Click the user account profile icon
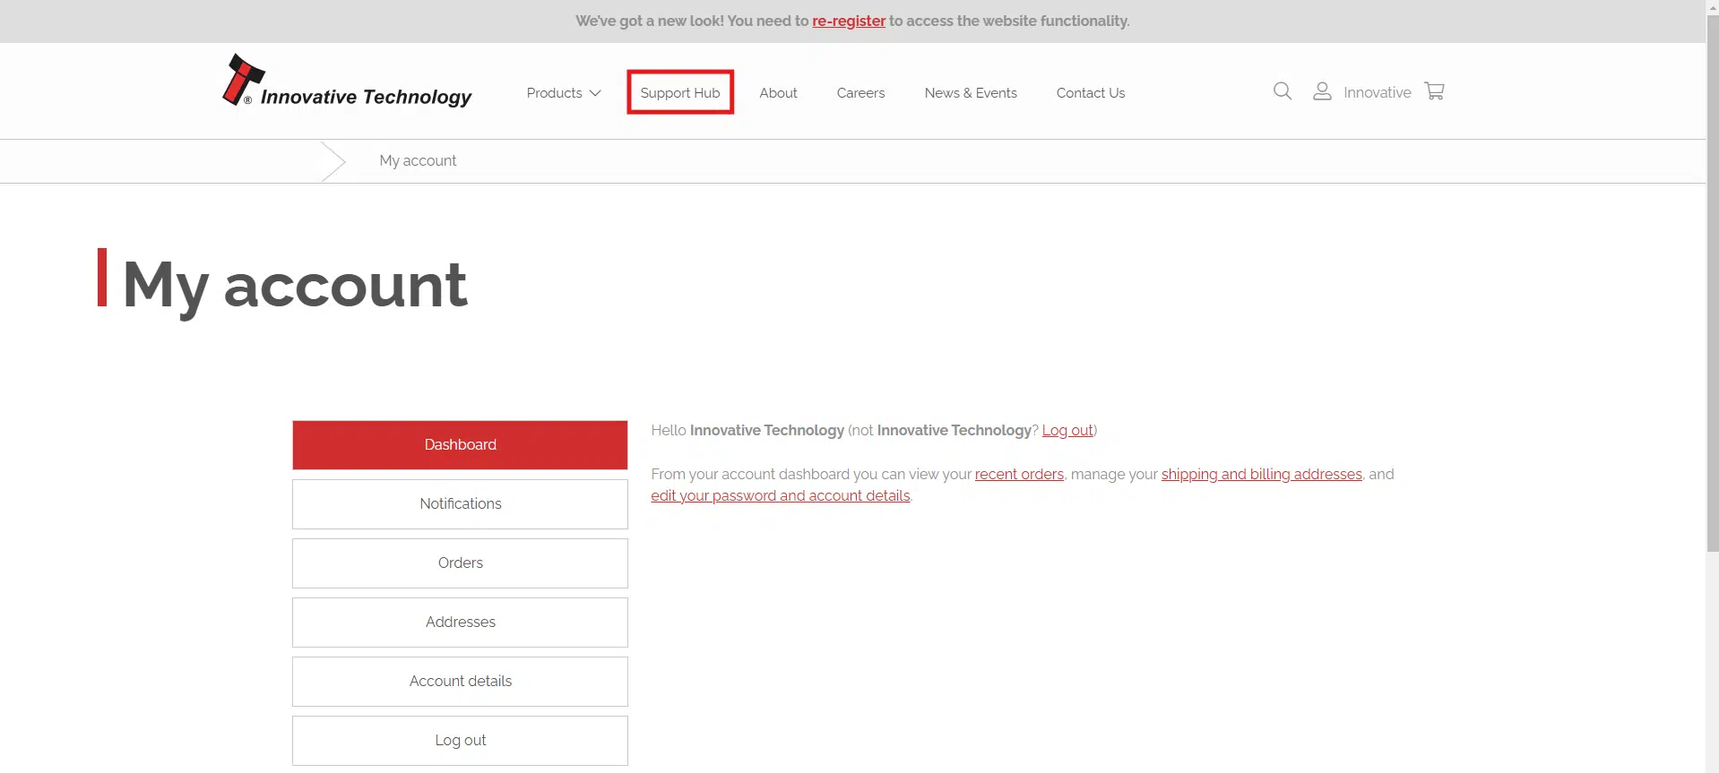1719x773 pixels. coord(1321,91)
